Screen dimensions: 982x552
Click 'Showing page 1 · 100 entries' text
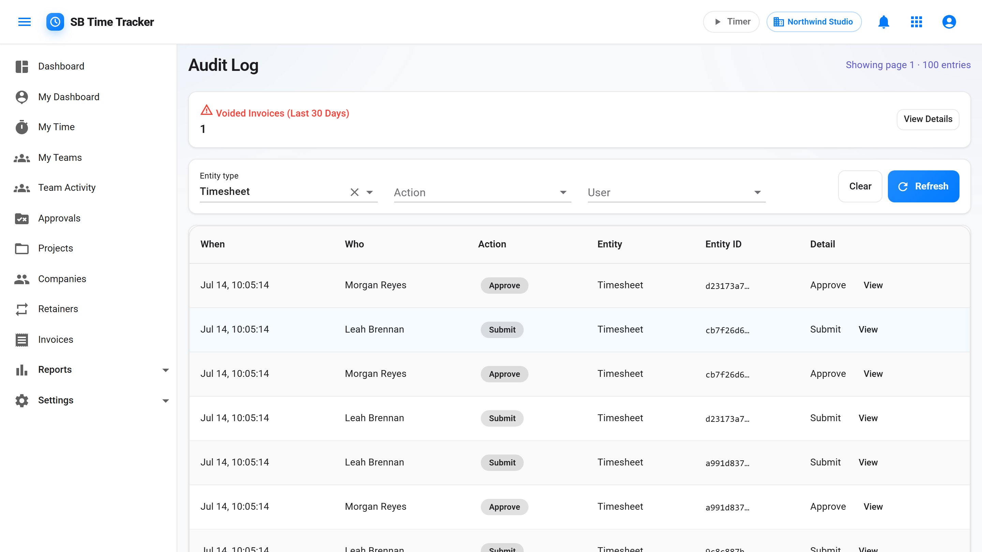tap(908, 65)
